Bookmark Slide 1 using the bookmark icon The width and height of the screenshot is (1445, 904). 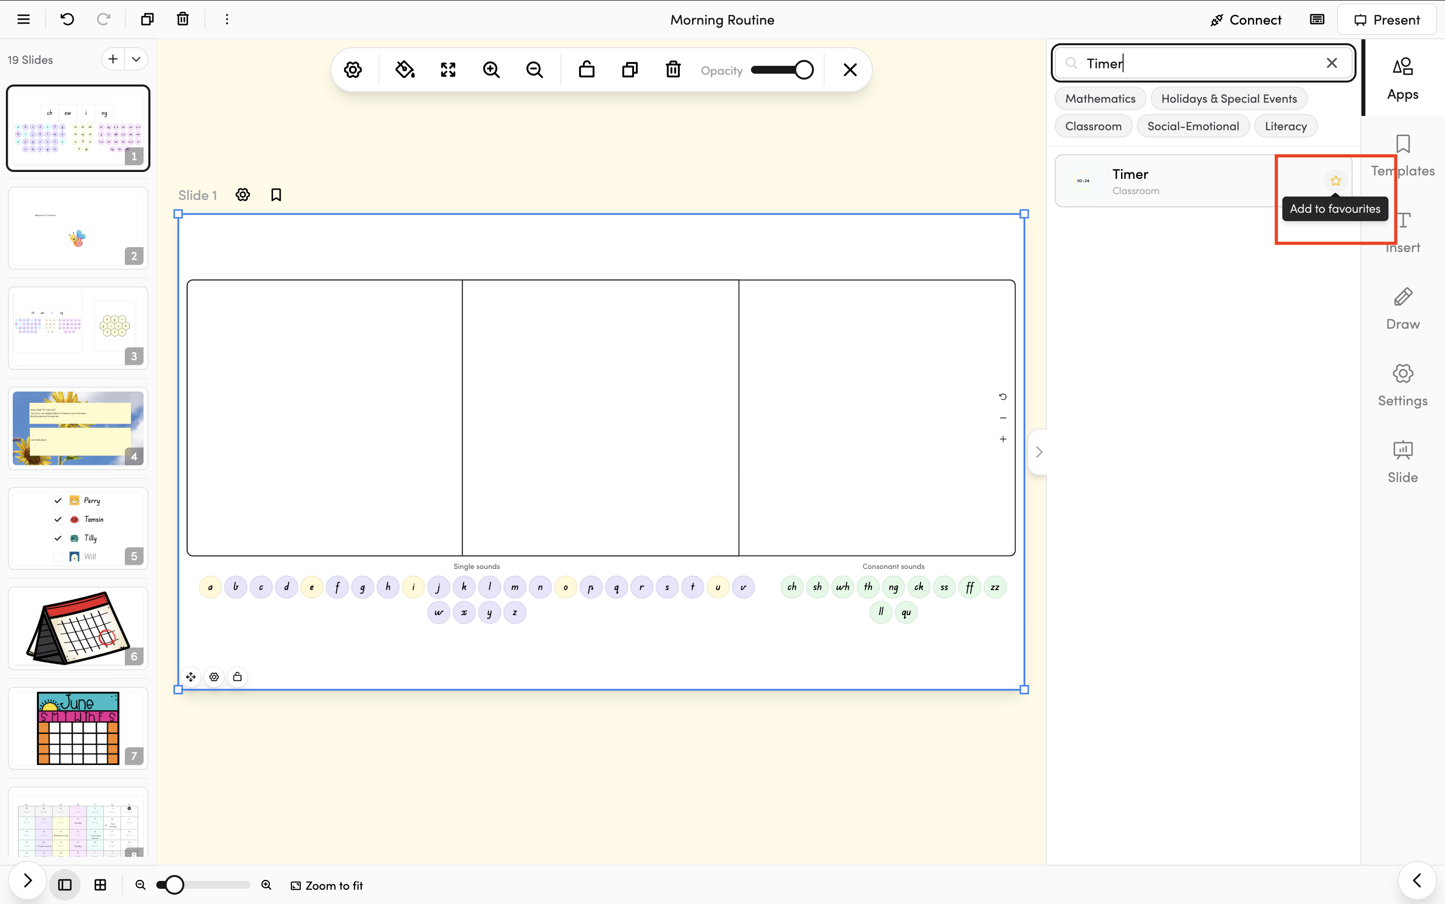click(276, 195)
